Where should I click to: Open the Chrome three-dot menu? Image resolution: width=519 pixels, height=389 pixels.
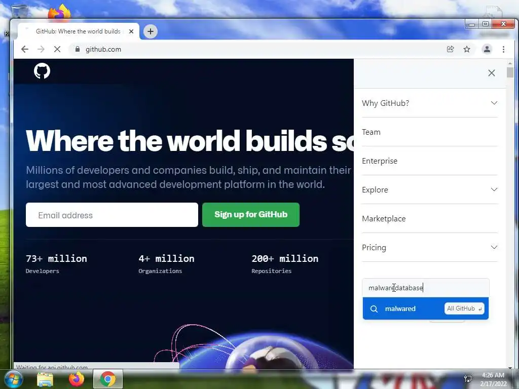point(503,49)
